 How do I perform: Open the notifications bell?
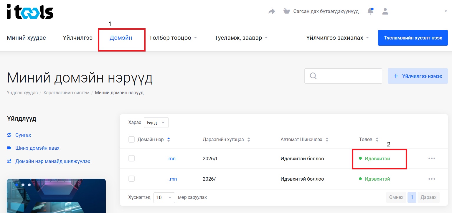[370, 11]
